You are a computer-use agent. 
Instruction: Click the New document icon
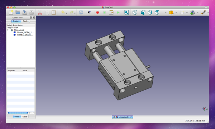11,13
